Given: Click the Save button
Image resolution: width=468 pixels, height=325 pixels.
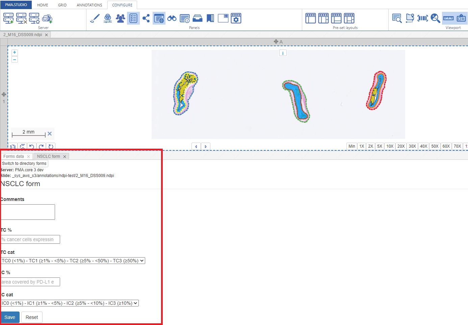Looking at the screenshot, I should coord(10,317).
